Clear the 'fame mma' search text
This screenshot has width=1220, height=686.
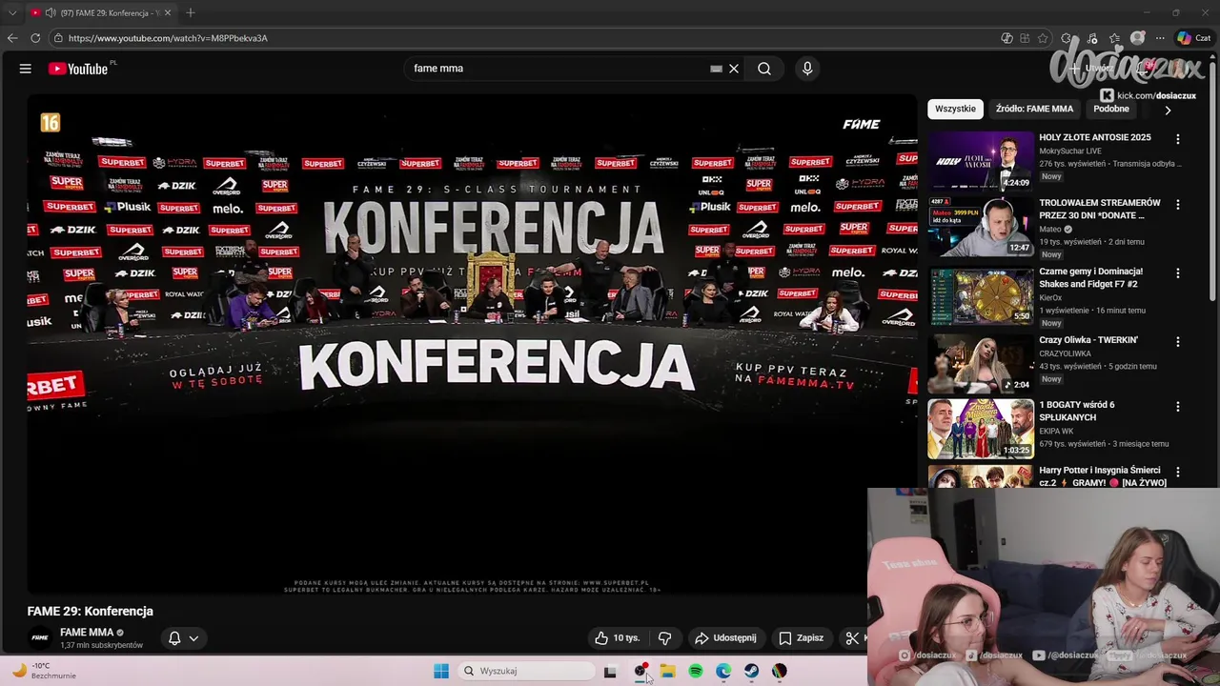(x=734, y=69)
